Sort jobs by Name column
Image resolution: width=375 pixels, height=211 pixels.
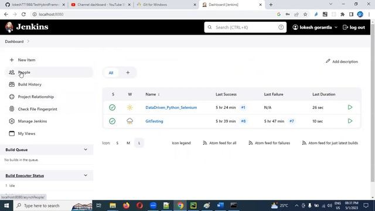point(152,94)
